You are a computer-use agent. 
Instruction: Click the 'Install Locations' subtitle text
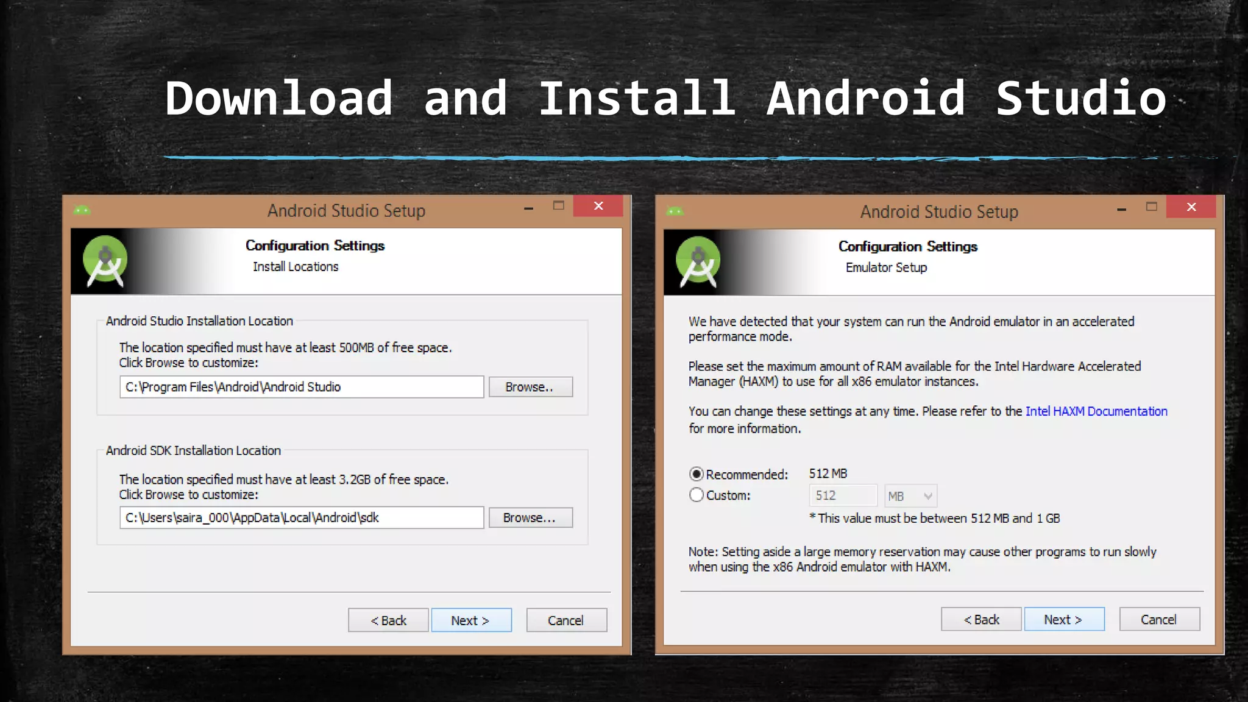coord(296,267)
